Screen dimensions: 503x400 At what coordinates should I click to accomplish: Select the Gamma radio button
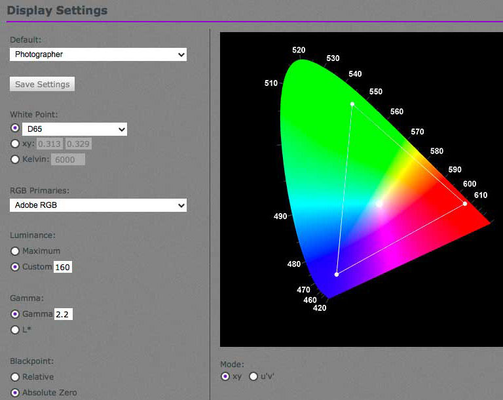(x=15, y=314)
